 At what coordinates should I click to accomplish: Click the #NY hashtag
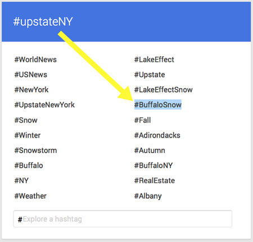[x=21, y=181]
